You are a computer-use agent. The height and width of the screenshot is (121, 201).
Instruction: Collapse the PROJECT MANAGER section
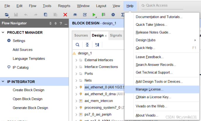3,33
